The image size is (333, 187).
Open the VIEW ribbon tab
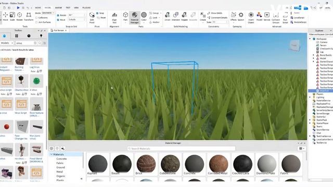(76, 8)
